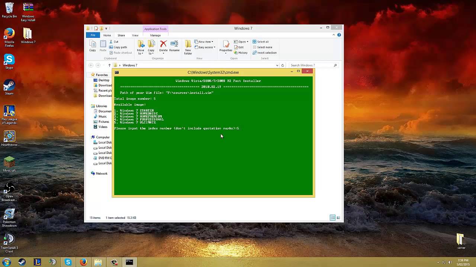
Task: Switch to the Manage ribbon tab
Action: click(155, 35)
